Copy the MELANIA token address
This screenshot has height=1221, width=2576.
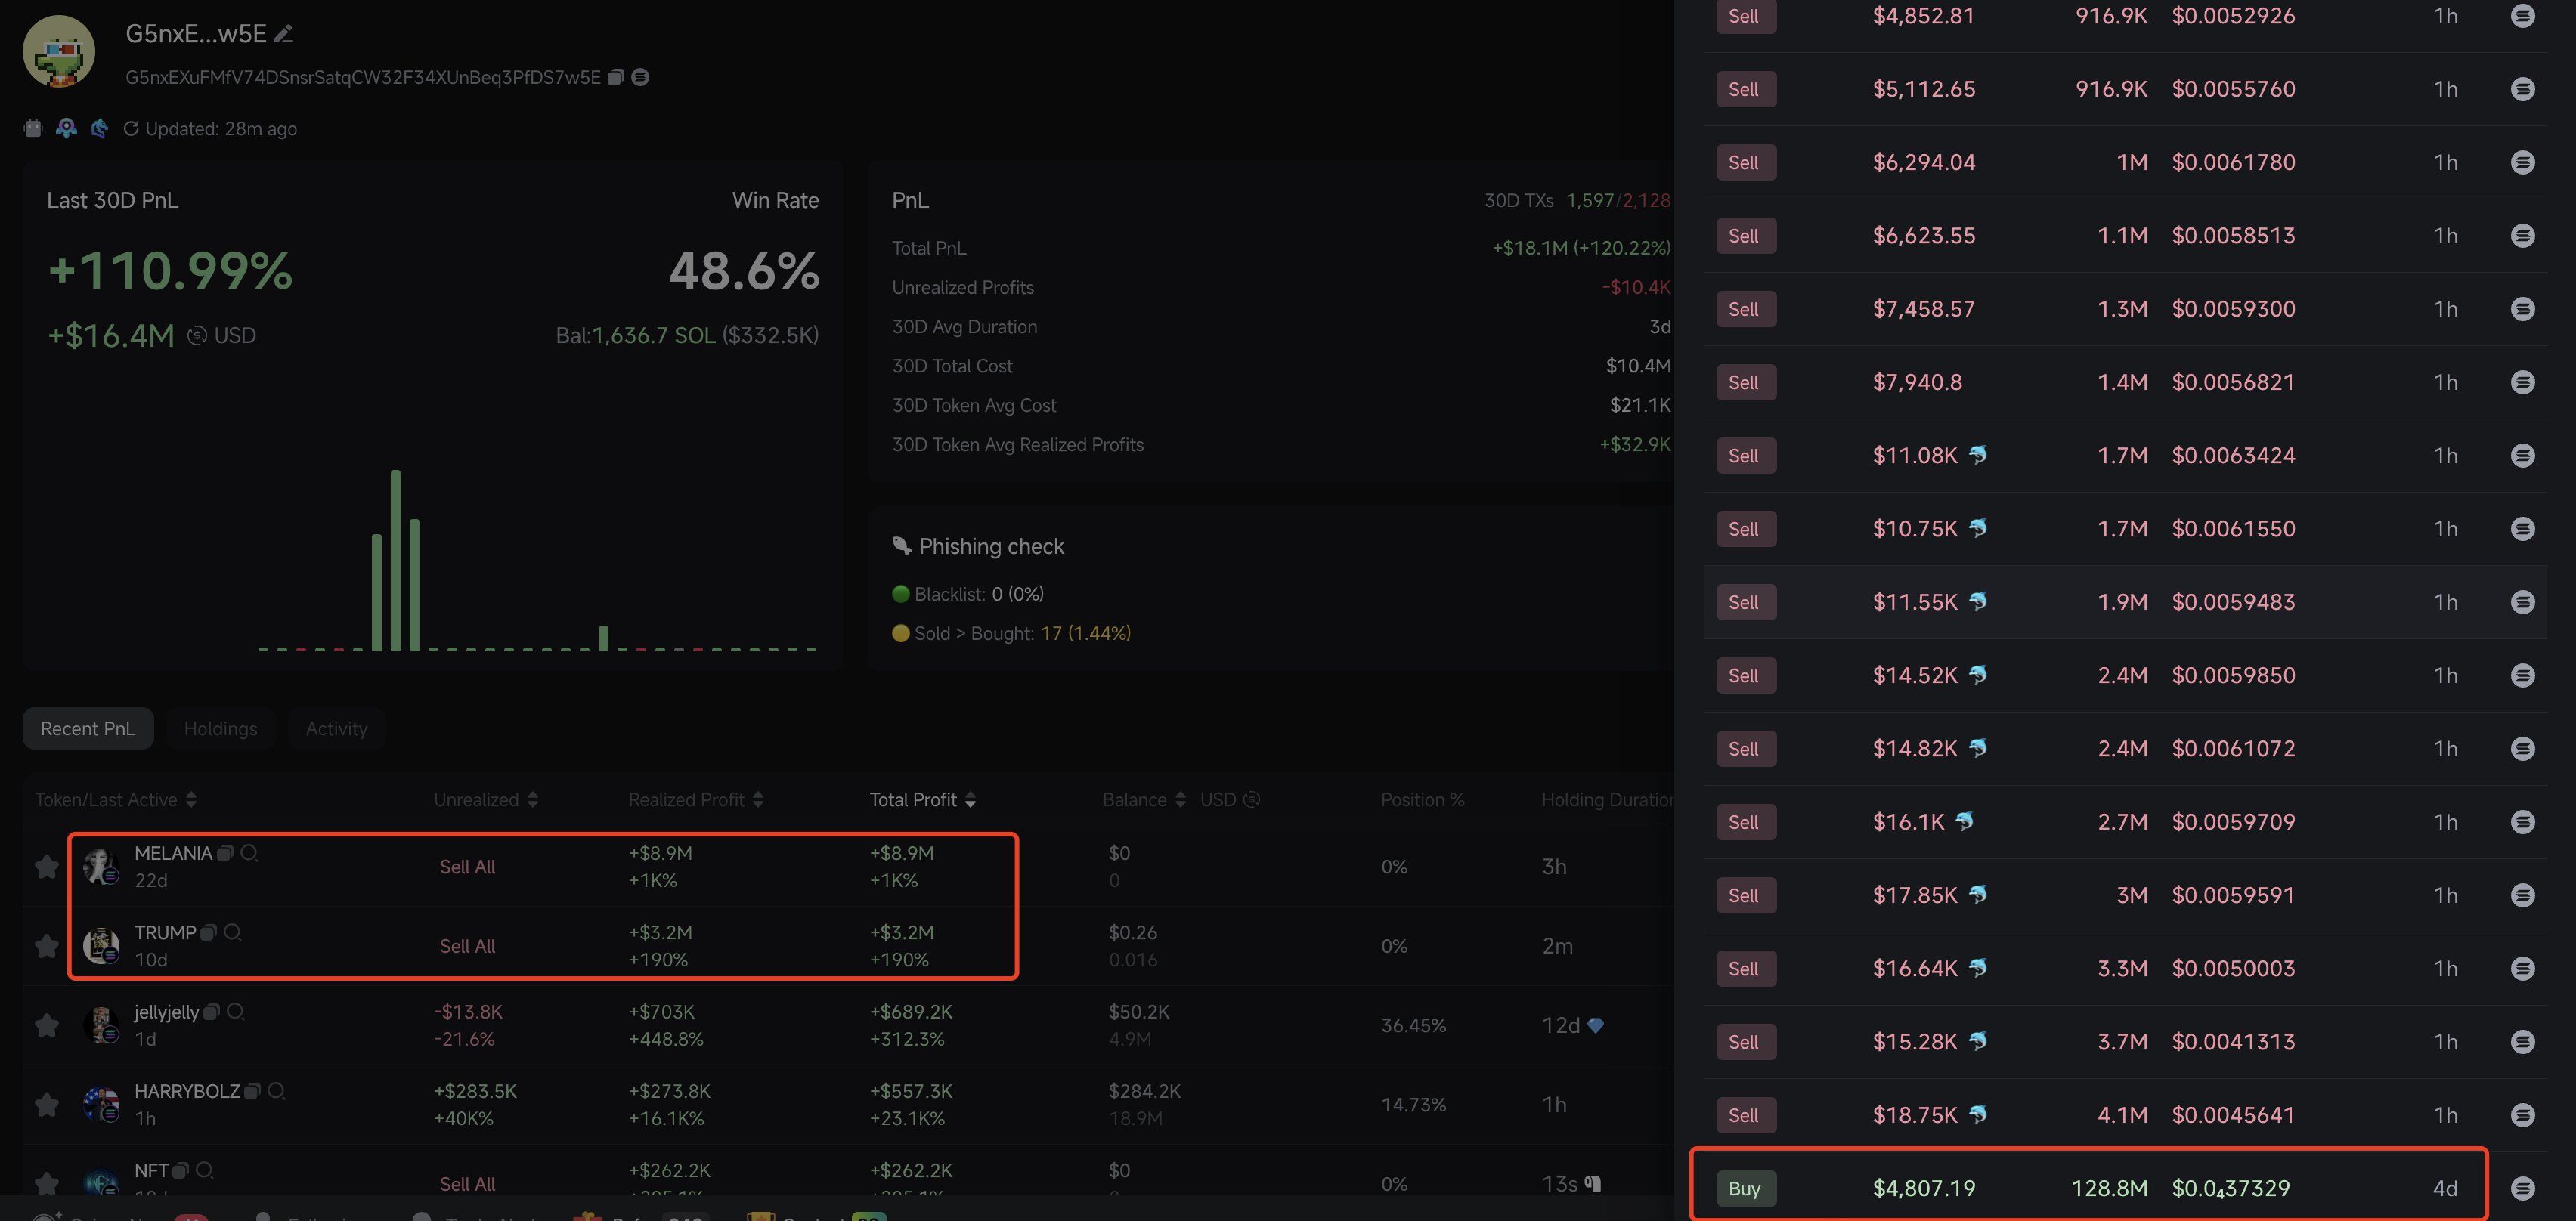[x=226, y=853]
